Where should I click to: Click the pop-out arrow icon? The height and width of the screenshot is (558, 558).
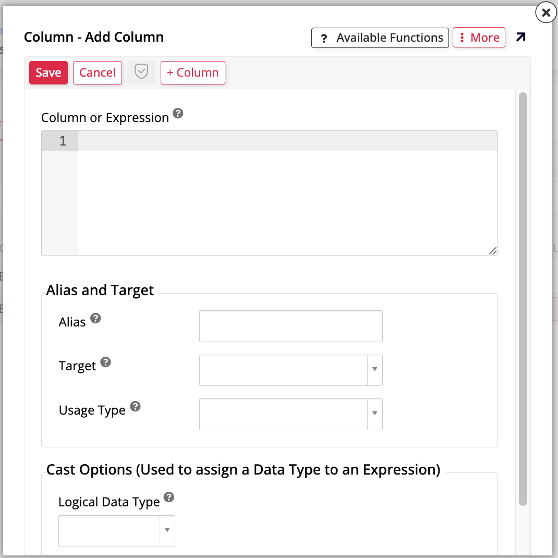pyautogui.click(x=520, y=38)
